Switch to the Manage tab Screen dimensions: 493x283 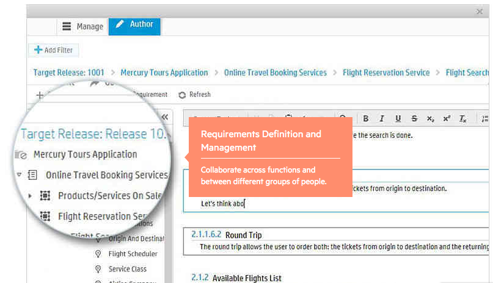[x=83, y=26]
